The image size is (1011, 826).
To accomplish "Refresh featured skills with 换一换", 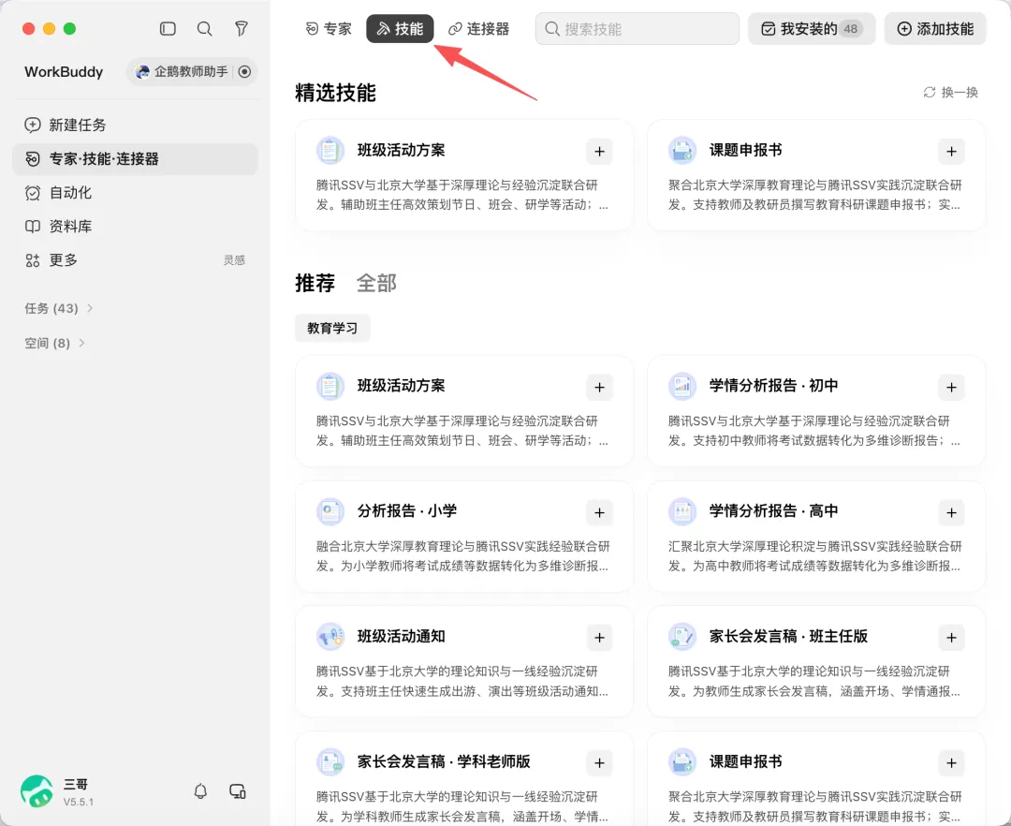I will [950, 92].
